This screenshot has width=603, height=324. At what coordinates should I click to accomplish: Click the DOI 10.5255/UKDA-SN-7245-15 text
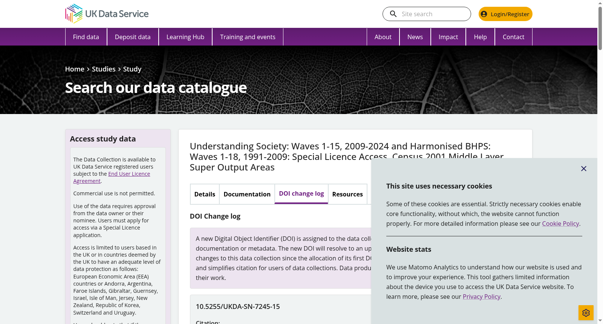click(x=238, y=307)
